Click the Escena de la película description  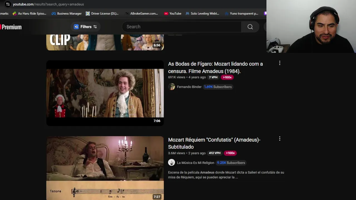[x=226, y=175]
